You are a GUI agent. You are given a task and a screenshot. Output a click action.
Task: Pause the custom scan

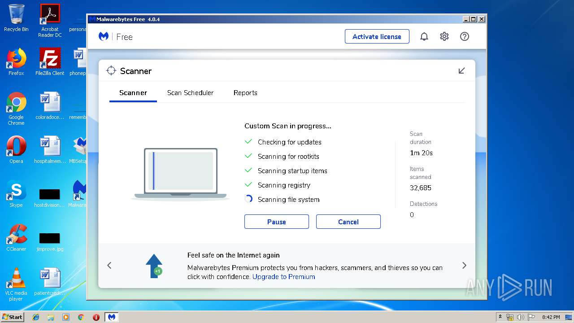click(x=277, y=222)
